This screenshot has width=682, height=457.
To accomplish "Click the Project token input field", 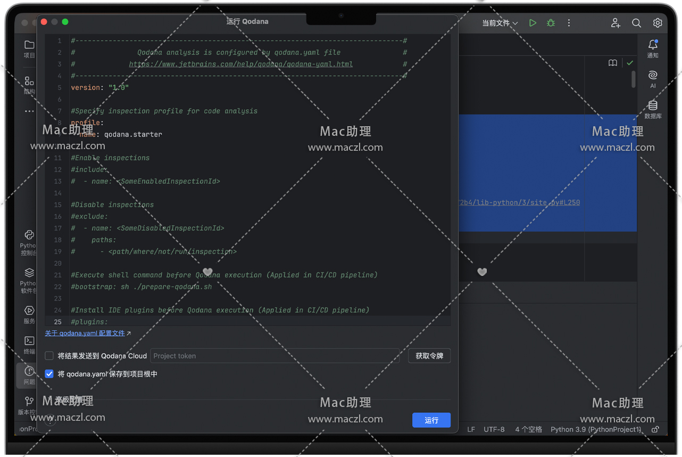I will point(274,356).
